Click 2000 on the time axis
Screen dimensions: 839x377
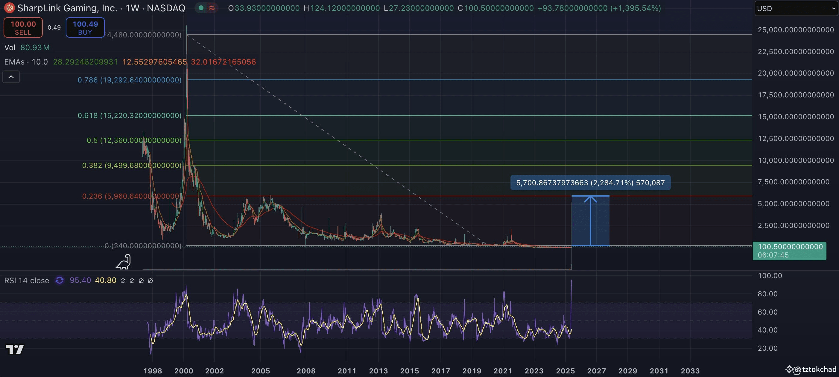184,371
